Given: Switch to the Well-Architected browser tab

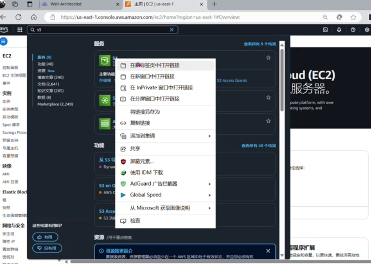Looking at the screenshot, I should coord(80,4).
